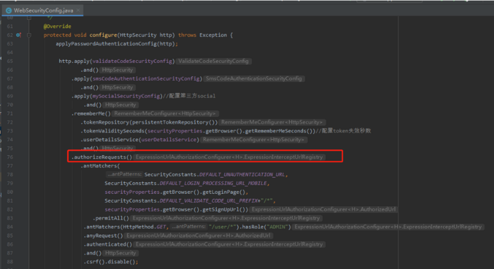Click the ValidateCodeSecurityConfig inlay type hint
This screenshot has height=269, width=494.
pyautogui.click(x=213, y=61)
